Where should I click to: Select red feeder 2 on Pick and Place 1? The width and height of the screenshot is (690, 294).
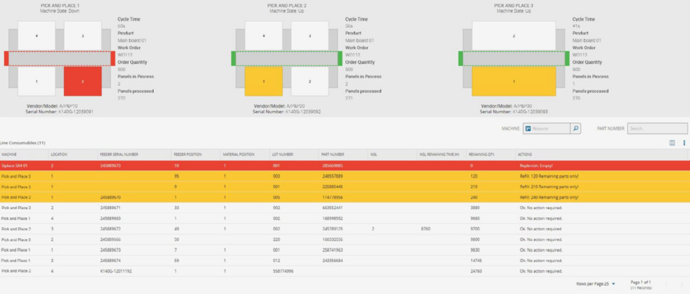[x=83, y=81]
